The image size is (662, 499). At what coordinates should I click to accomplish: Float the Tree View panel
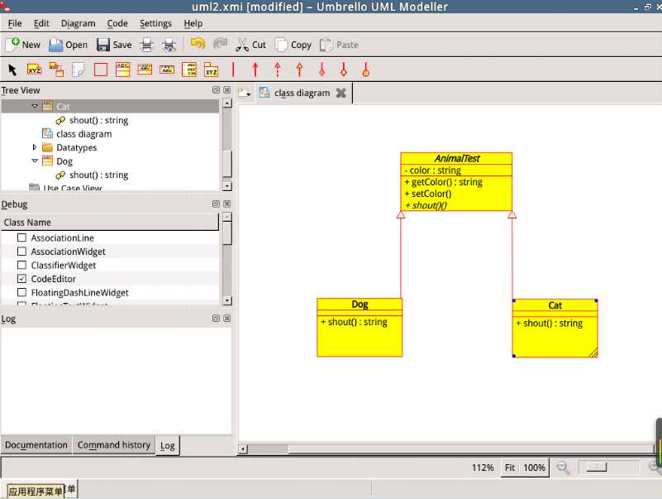coord(216,90)
